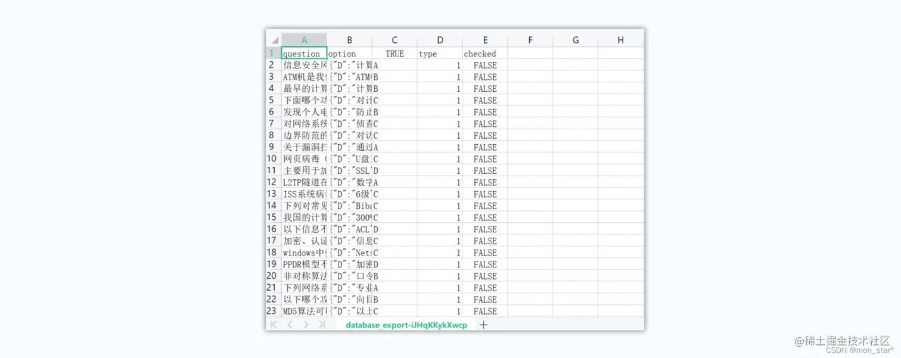
Task: Select column E header
Action: (x=485, y=40)
